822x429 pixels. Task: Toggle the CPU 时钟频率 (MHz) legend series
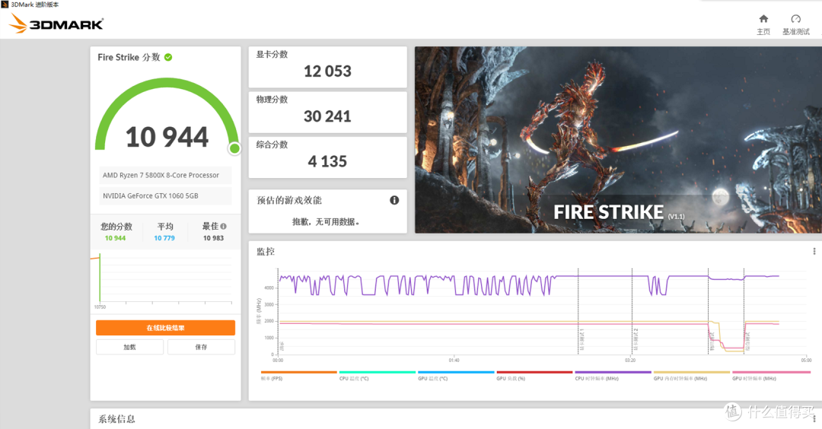pos(613,376)
